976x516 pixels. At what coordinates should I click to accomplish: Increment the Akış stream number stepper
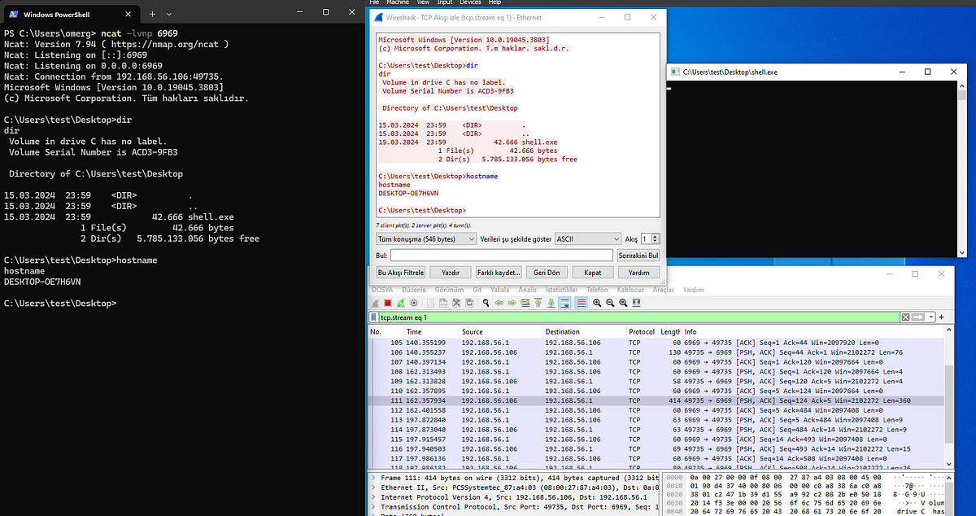click(655, 236)
